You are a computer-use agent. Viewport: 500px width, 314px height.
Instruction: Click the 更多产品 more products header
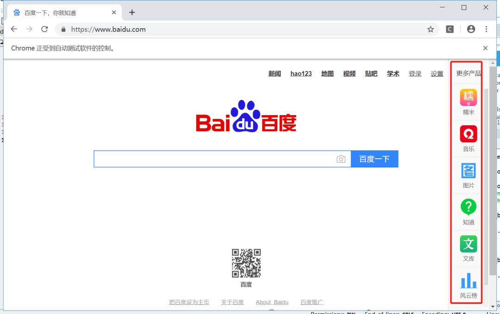point(469,74)
